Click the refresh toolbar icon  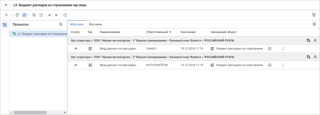pyautogui.click(x=17, y=15)
